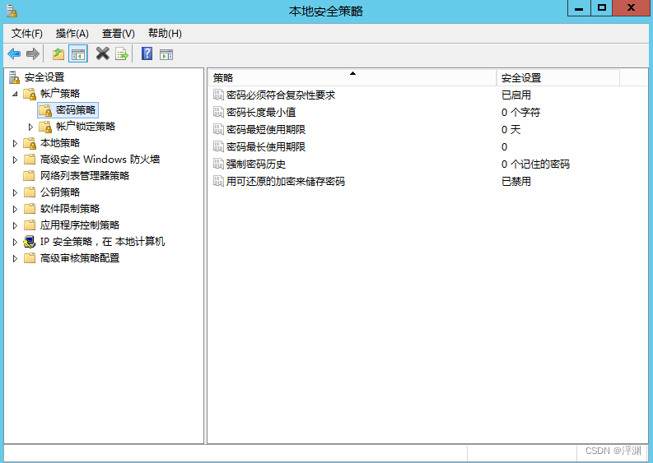This screenshot has width=653, height=463.
Task: Expand the 软件限制策略 tree node arrow
Action: point(15,209)
